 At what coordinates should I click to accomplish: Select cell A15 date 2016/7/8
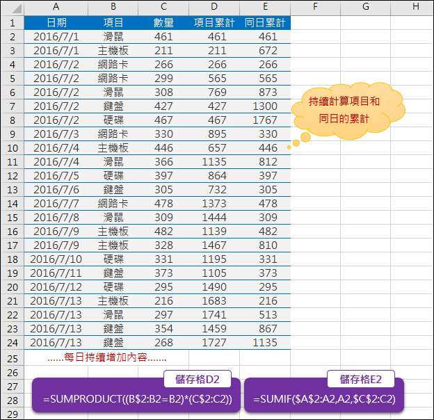(56, 218)
